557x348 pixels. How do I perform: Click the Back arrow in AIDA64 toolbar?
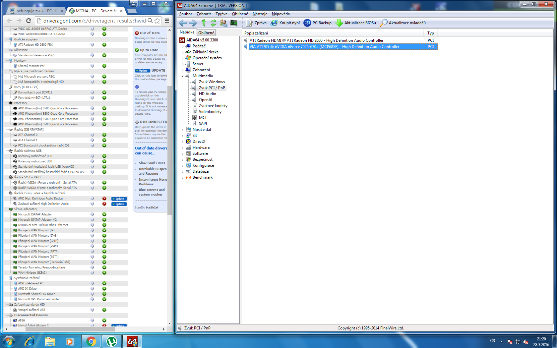click(183, 23)
